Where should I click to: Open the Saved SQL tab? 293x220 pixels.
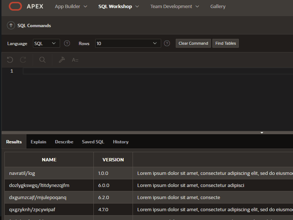click(x=93, y=142)
